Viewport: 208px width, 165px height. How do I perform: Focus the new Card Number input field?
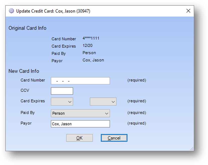coord(80,81)
